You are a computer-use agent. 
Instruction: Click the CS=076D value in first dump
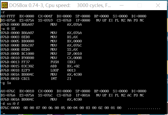point(64,20)
